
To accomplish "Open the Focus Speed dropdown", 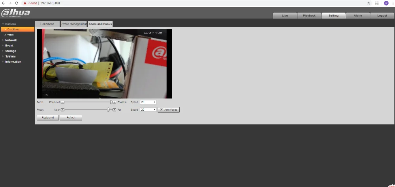I will (148, 110).
